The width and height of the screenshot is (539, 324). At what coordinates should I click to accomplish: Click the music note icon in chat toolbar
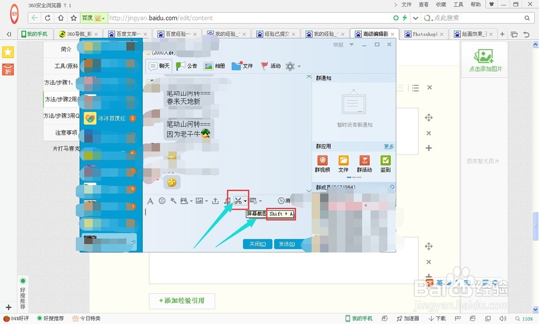click(226, 200)
